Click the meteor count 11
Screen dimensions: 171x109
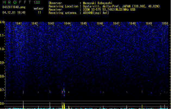(39, 13)
